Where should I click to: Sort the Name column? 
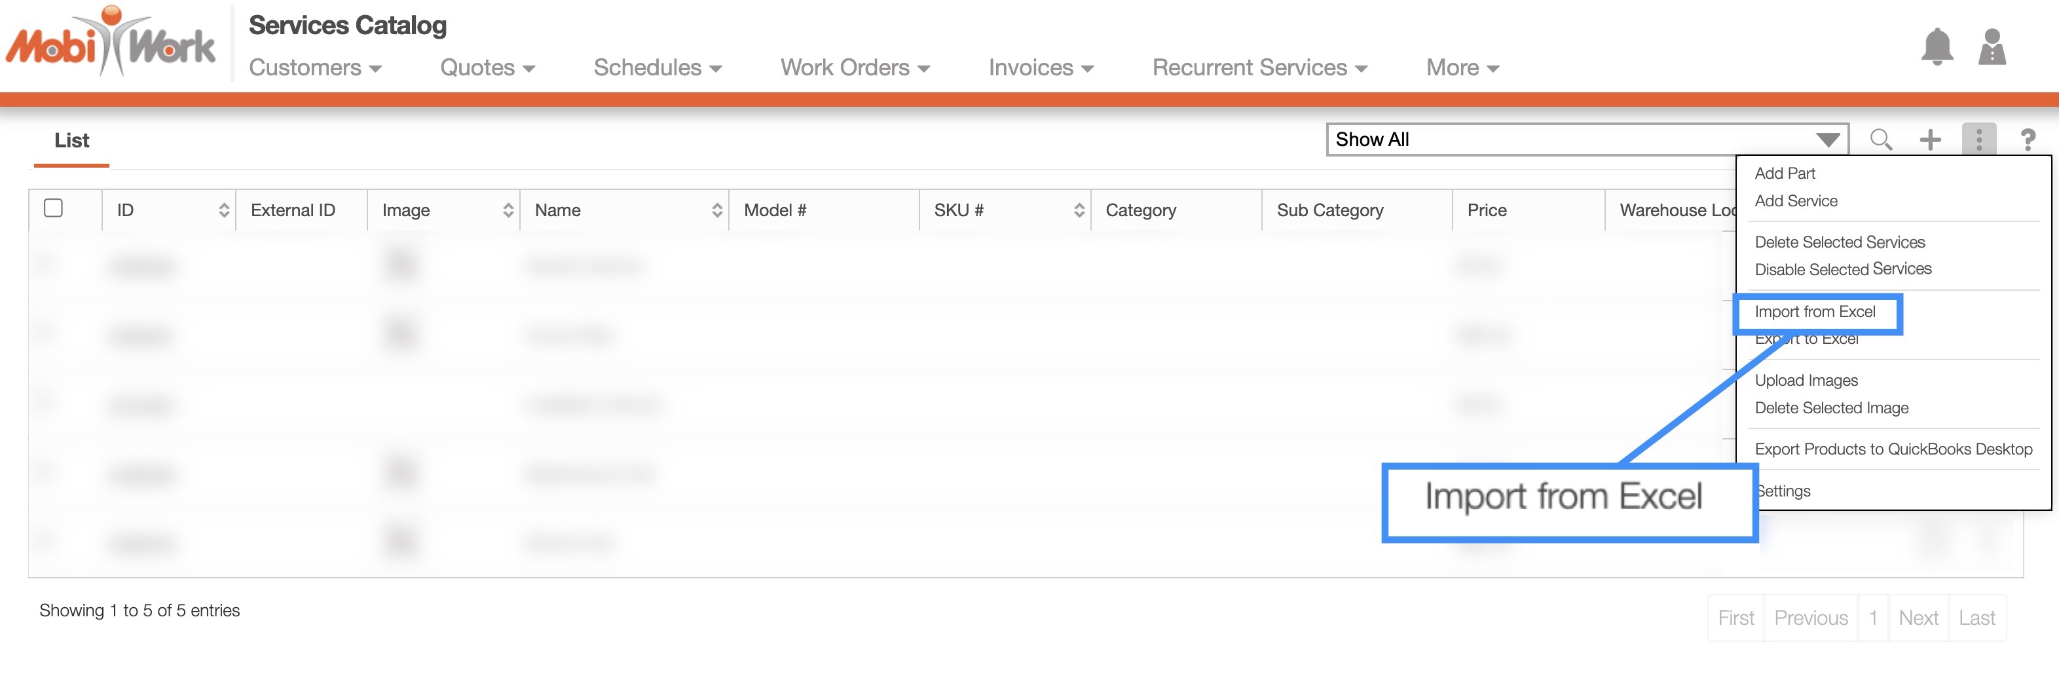(716, 210)
